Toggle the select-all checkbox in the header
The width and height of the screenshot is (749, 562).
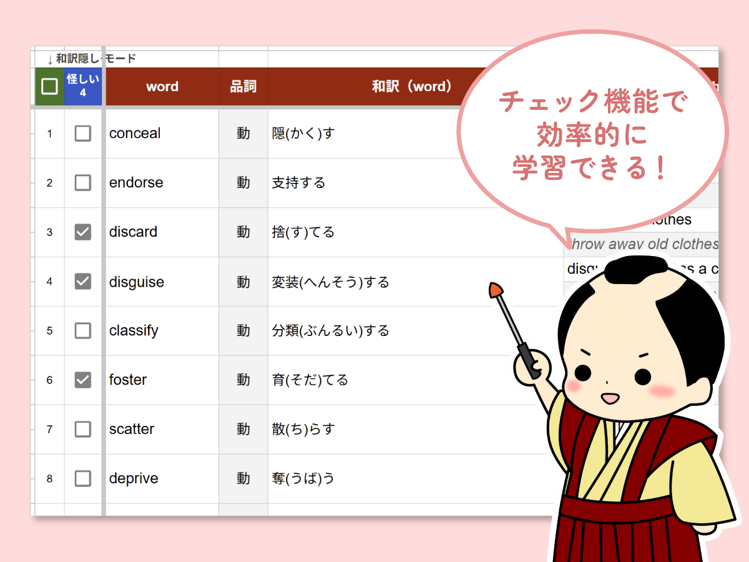click(x=49, y=85)
